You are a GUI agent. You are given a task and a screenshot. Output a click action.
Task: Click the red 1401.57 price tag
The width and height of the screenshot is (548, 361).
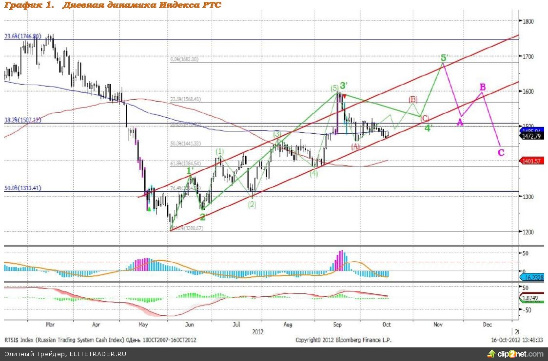532,161
